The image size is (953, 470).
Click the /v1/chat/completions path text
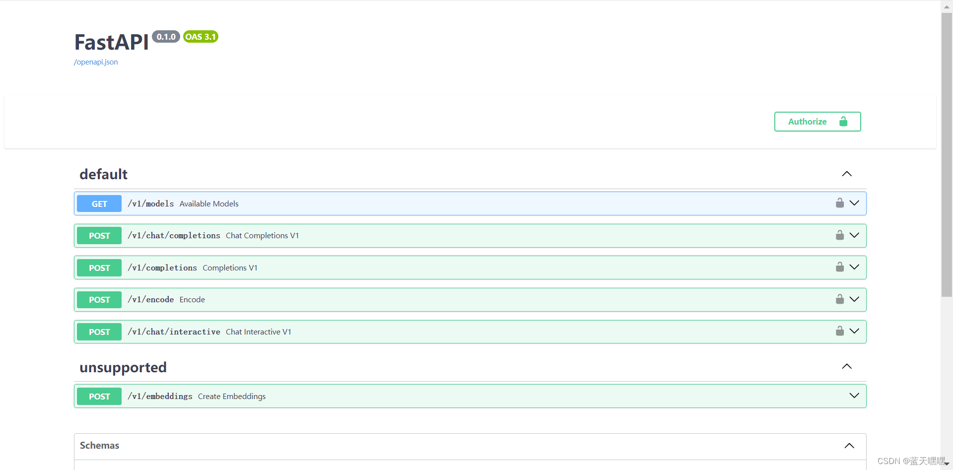click(174, 236)
